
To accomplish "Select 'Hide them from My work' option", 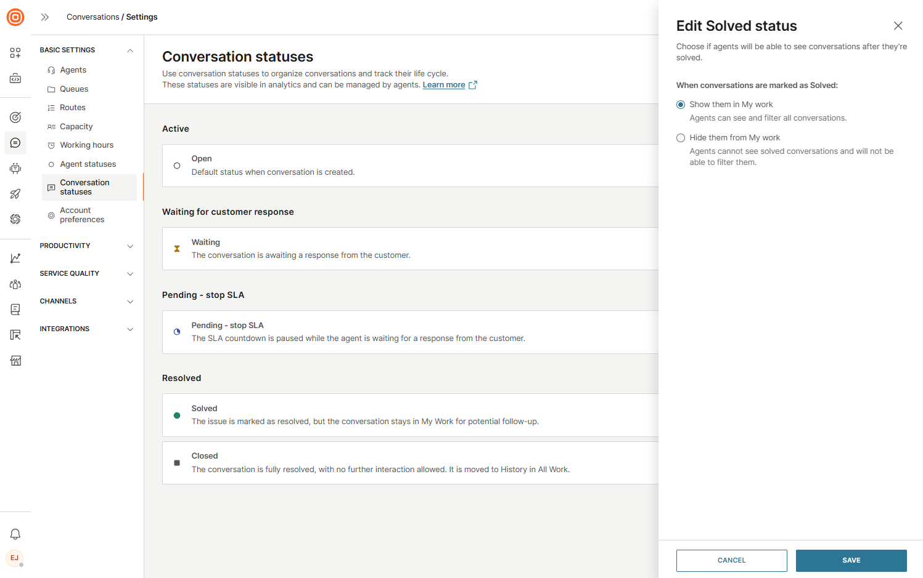I will coord(681,138).
